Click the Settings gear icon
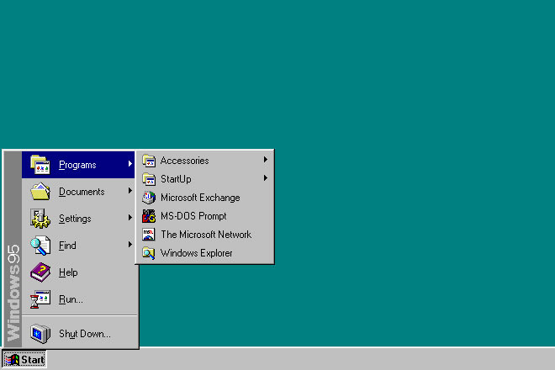The width and height of the screenshot is (555, 370). 40,219
